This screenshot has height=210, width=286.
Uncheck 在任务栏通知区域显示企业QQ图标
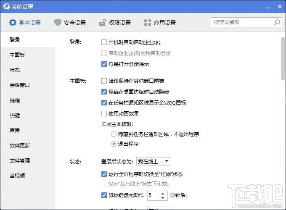coord(104,103)
